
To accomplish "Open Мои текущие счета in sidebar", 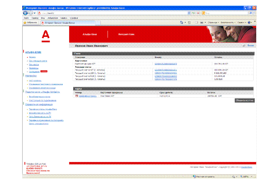I will click(x=38, y=61).
